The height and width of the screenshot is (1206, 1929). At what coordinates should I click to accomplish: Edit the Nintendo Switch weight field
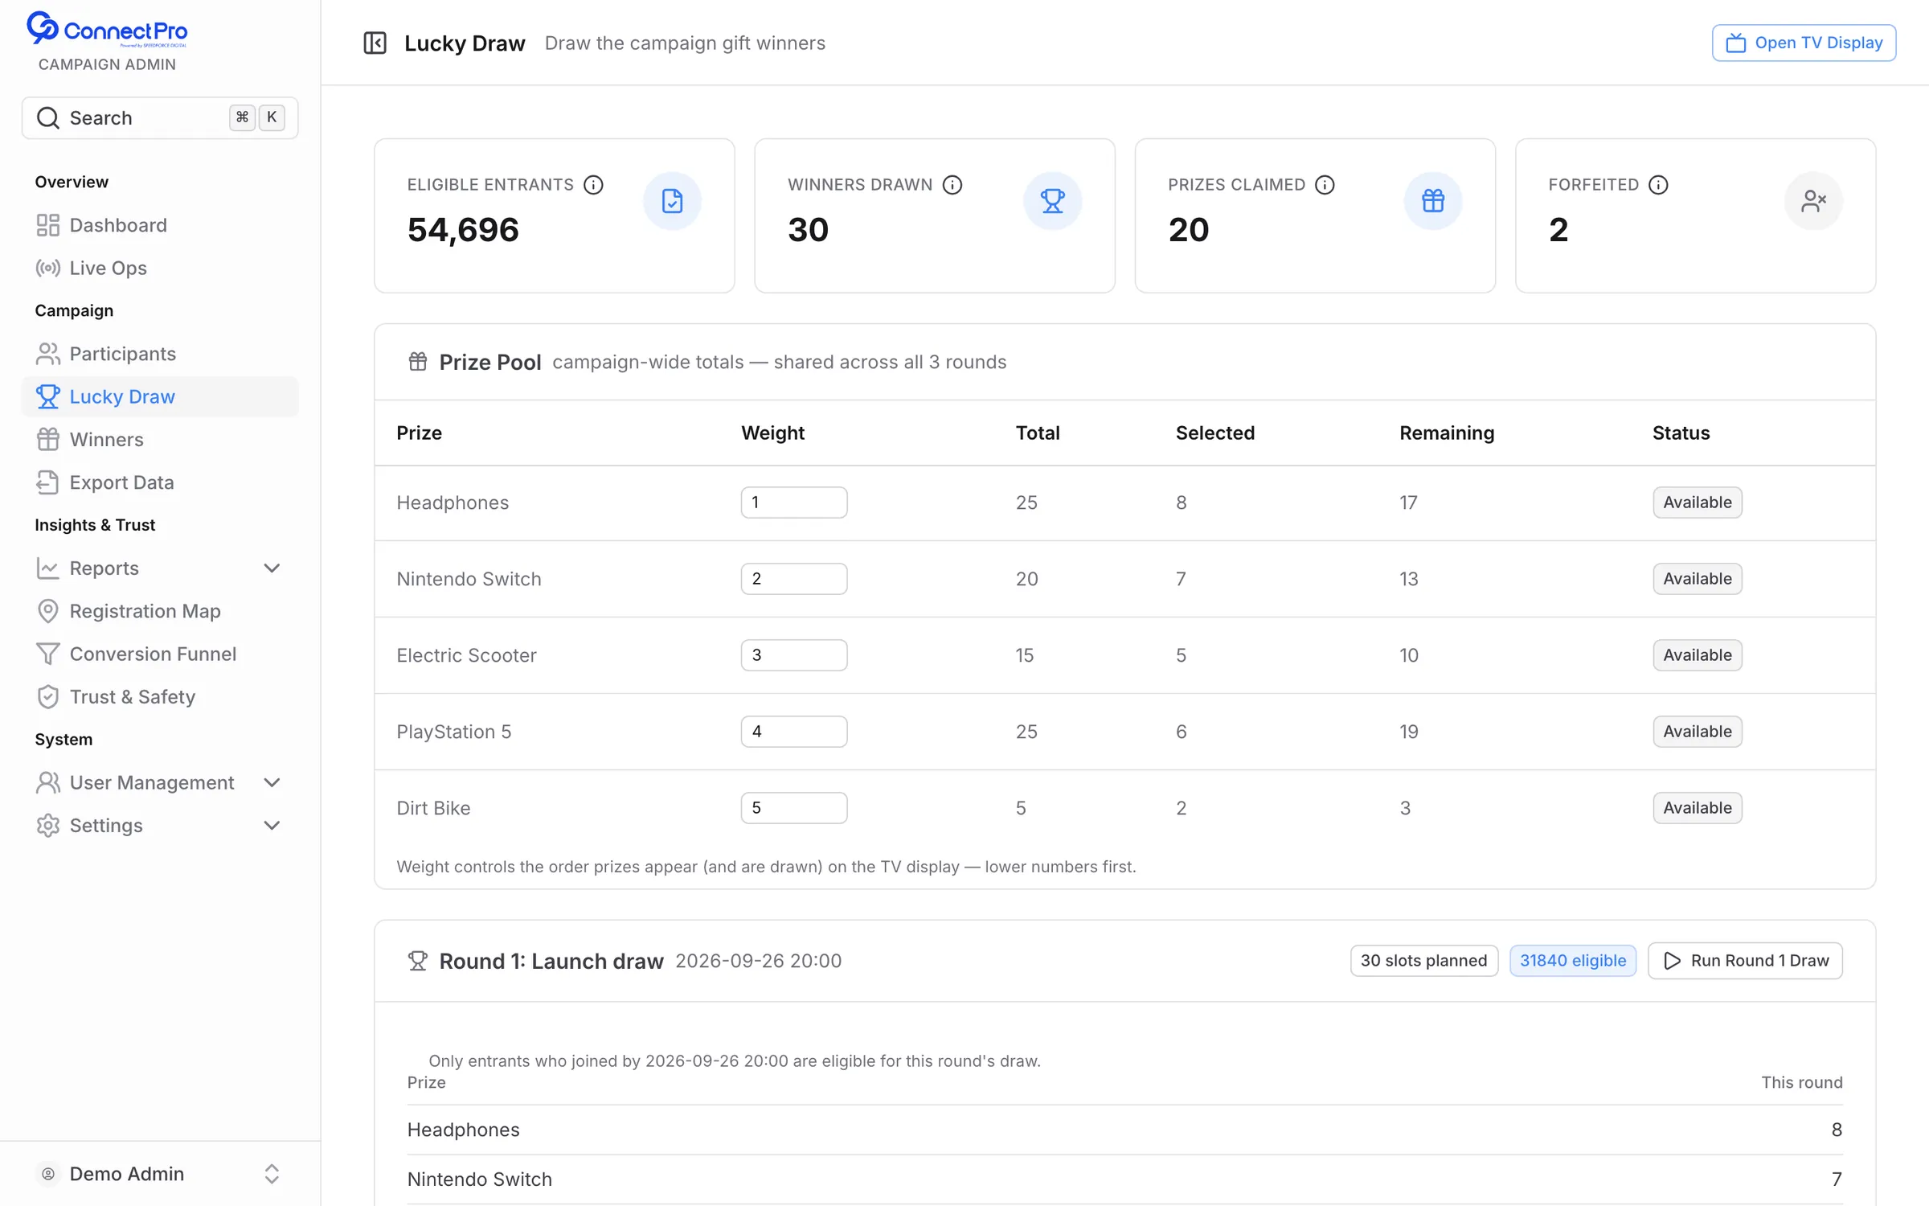(x=793, y=579)
